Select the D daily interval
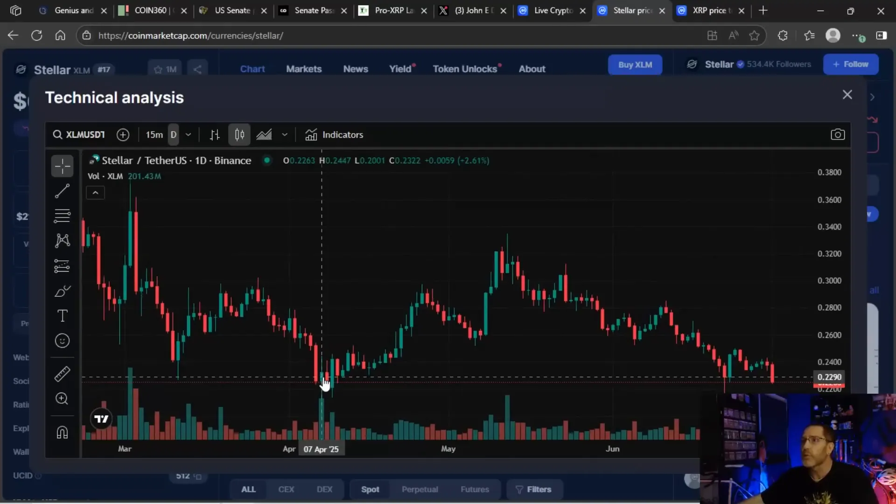 point(173,135)
